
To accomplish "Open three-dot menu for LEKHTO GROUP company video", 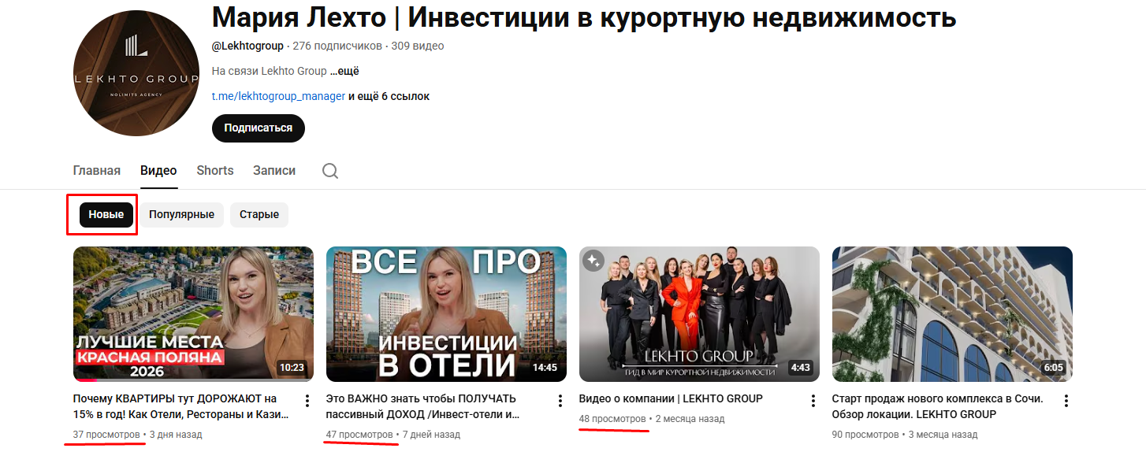I will 813,401.
